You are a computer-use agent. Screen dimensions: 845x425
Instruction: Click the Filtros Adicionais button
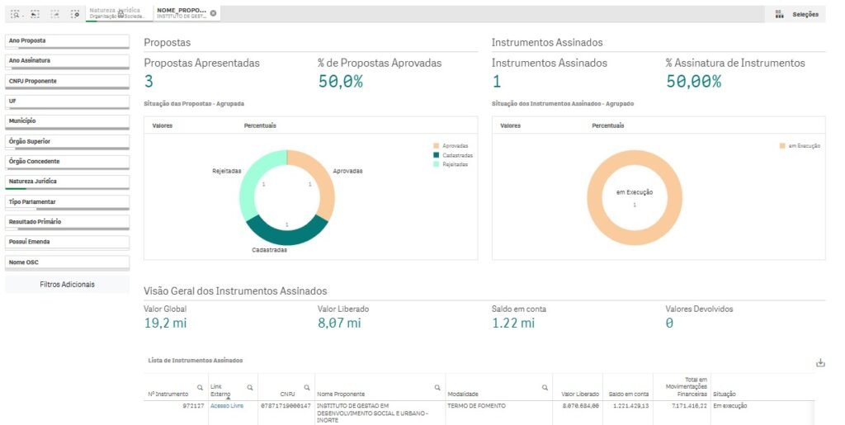[67, 285]
